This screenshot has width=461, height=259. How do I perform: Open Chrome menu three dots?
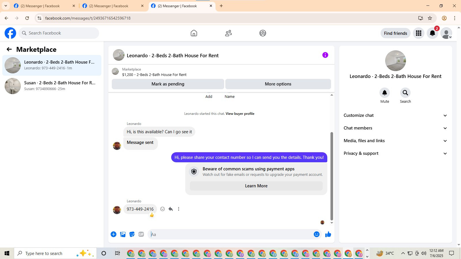pyautogui.click(x=455, y=18)
